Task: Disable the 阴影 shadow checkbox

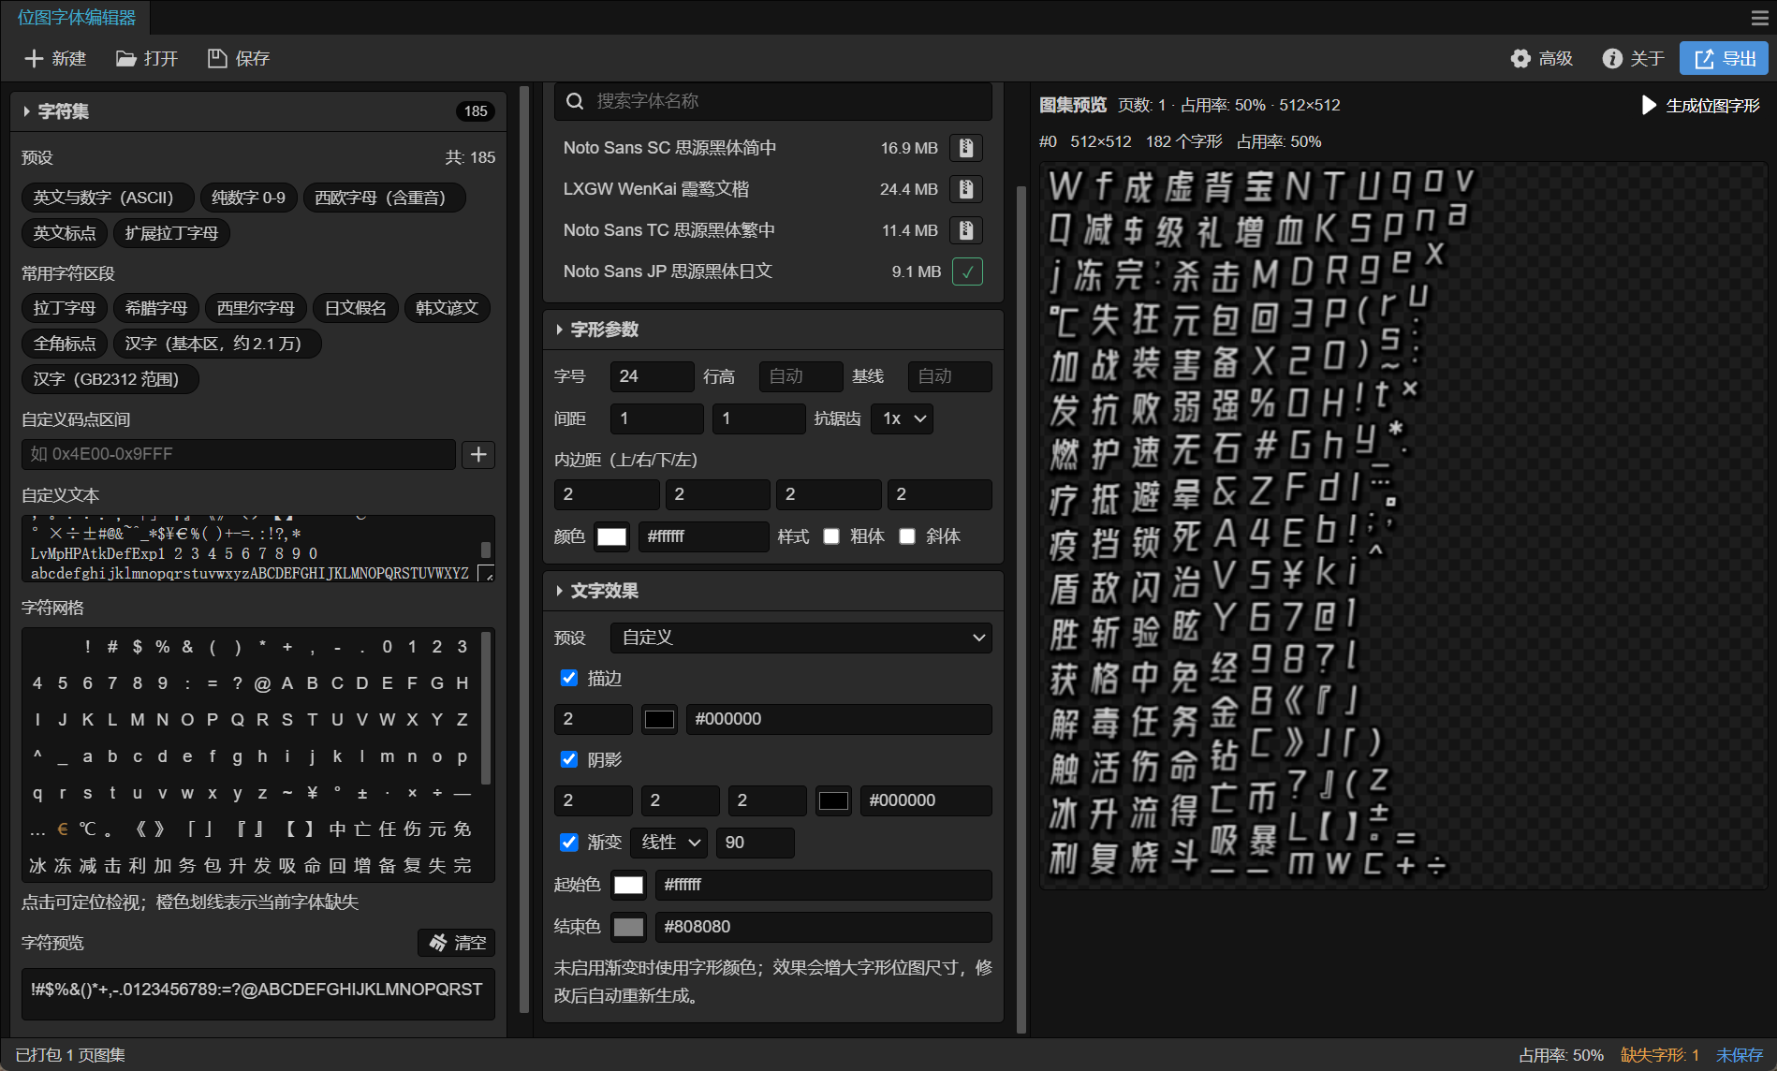Action: click(x=568, y=759)
